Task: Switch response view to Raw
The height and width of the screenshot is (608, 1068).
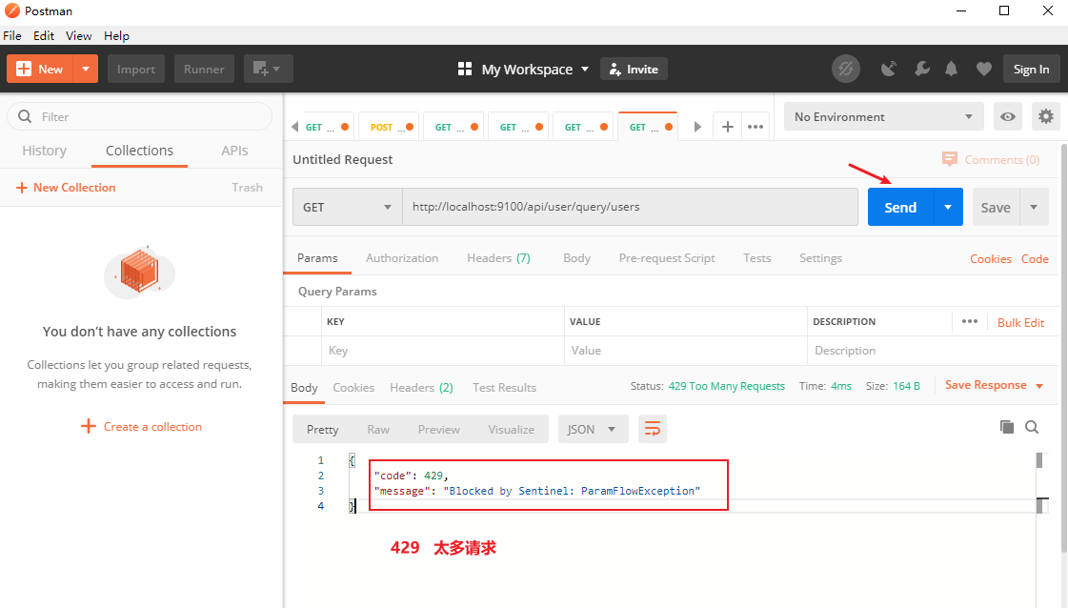Action: [x=378, y=430]
